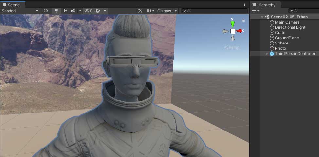Switch to the Scene tab
Image resolution: width=319 pixels, height=157 pixels.
pos(13,5)
